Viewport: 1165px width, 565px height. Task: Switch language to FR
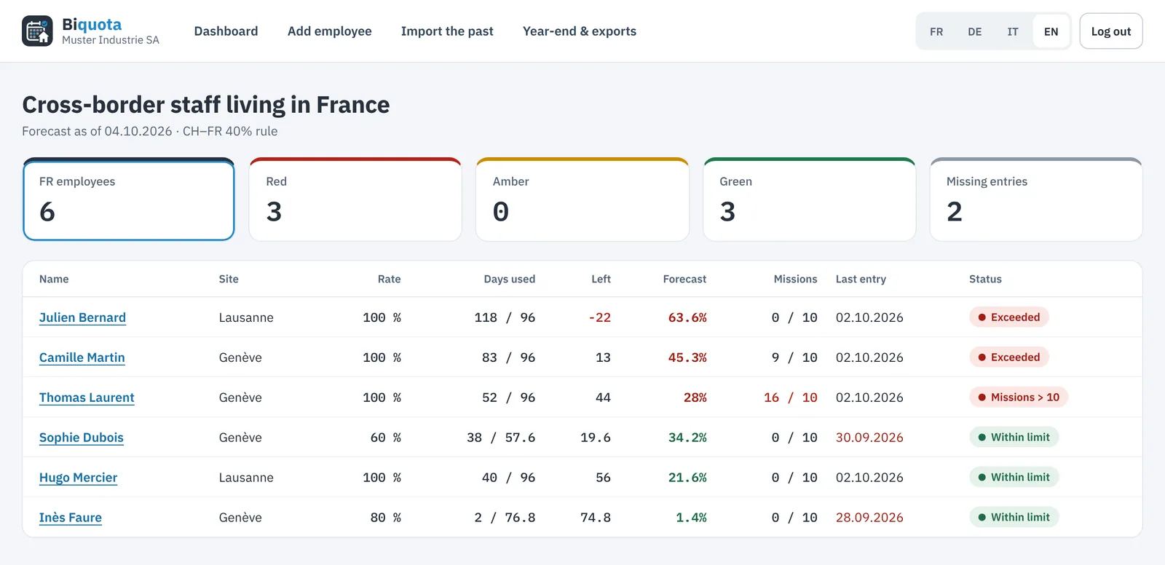coord(936,31)
